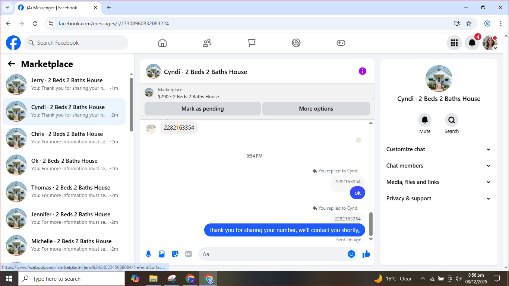This screenshot has height=286, width=509.
Task: Click the Search Facebook field
Action: click(76, 43)
